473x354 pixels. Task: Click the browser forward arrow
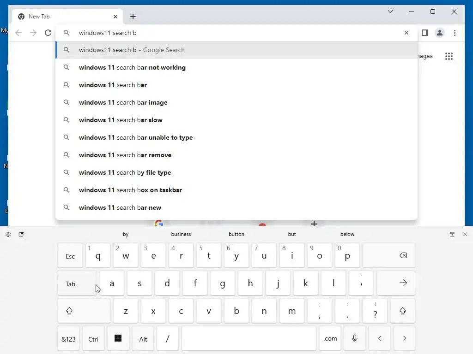click(x=33, y=33)
